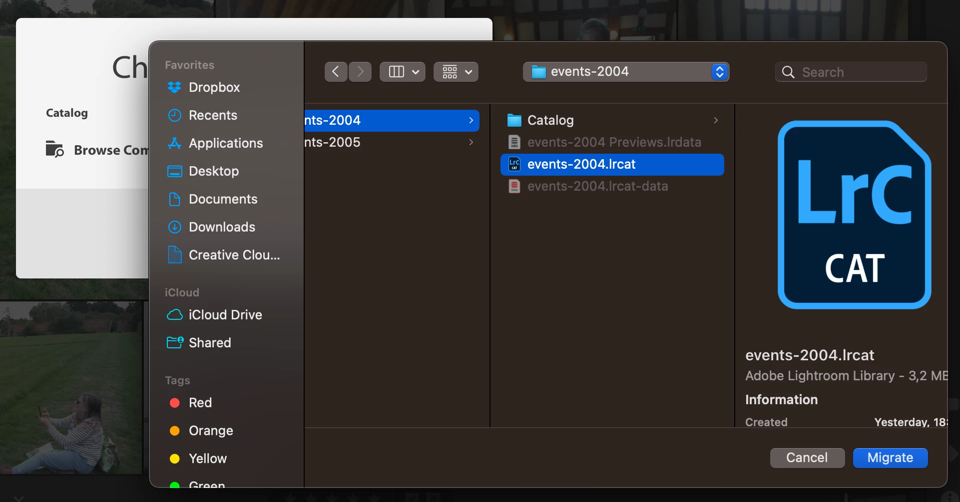Select Desktop in the sidebar
960x502 pixels.
(203, 171)
